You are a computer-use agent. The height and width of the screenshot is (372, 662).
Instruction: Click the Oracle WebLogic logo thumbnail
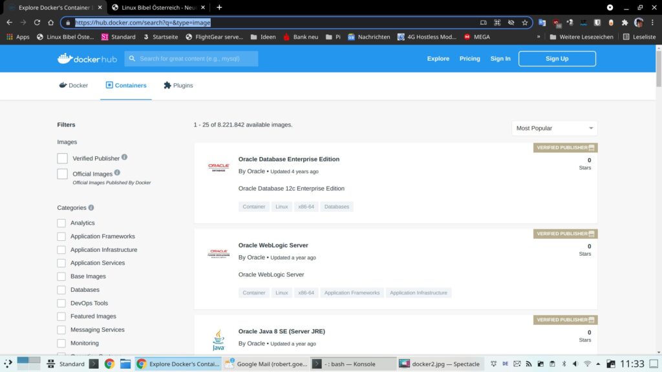click(219, 253)
